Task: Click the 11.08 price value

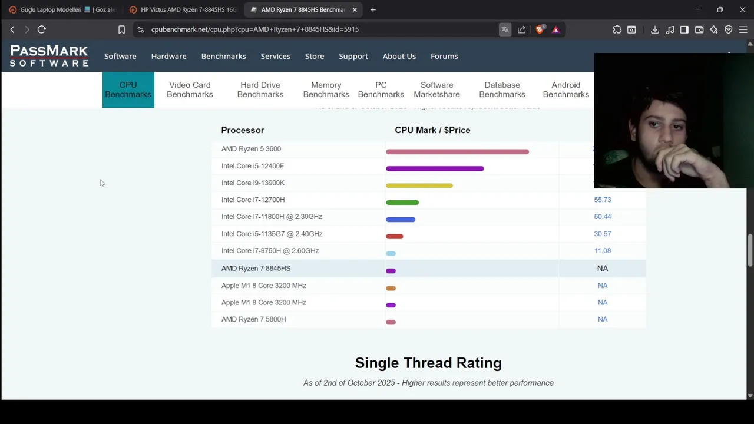Action: [602, 251]
